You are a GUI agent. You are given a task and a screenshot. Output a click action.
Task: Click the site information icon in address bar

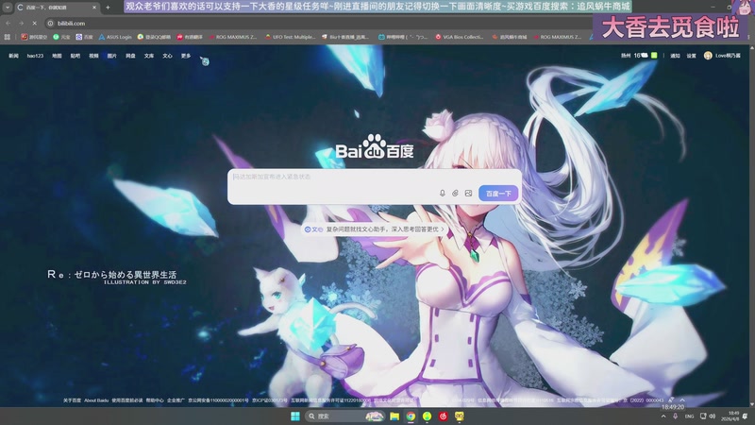click(x=50, y=23)
